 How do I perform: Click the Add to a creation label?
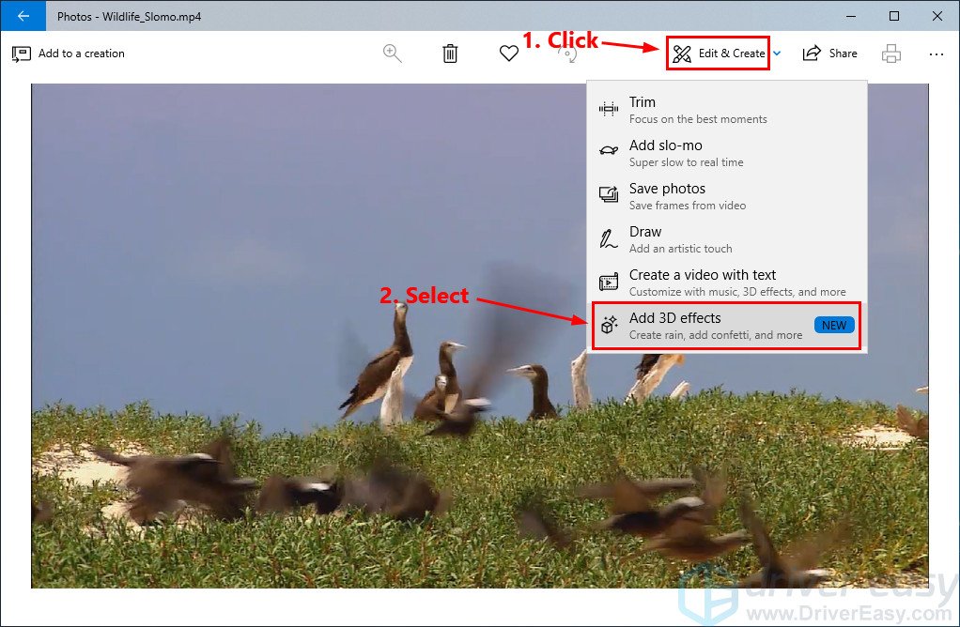click(x=82, y=54)
